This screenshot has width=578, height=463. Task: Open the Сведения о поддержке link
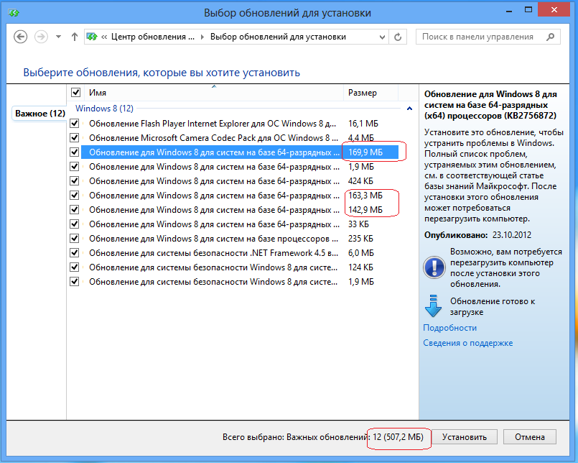[467, 343]
